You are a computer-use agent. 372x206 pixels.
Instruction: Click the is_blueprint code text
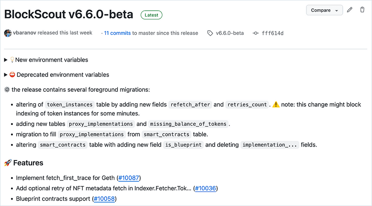(x=183, y=145)
